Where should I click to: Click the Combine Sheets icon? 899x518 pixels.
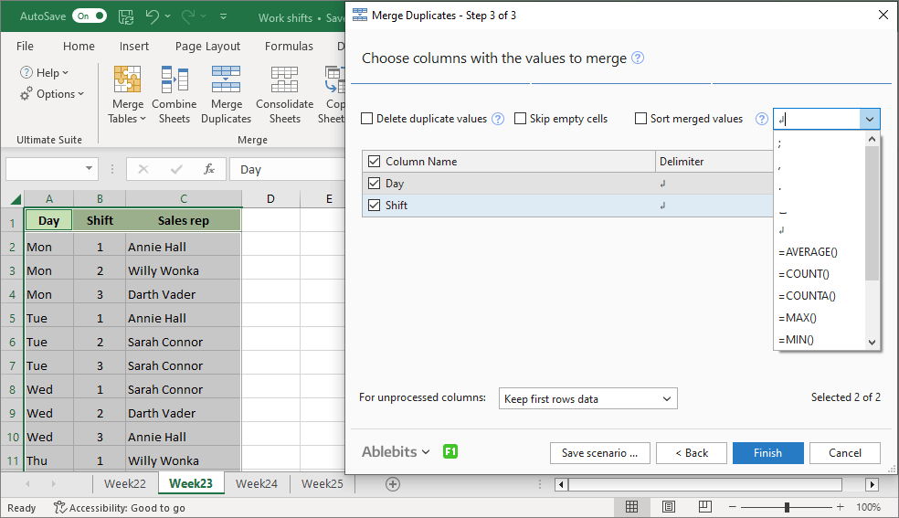coord(175,79)
